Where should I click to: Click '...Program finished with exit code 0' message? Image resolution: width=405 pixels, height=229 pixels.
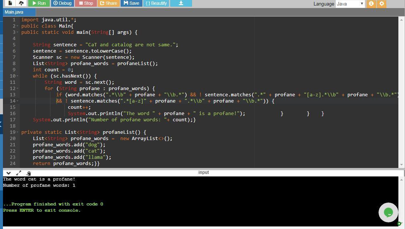click(53, 204)
